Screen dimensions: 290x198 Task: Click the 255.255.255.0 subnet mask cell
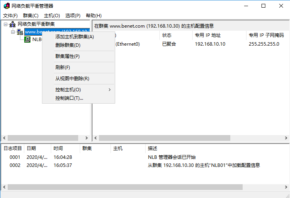pyautogui.click(x=264, y=44)
